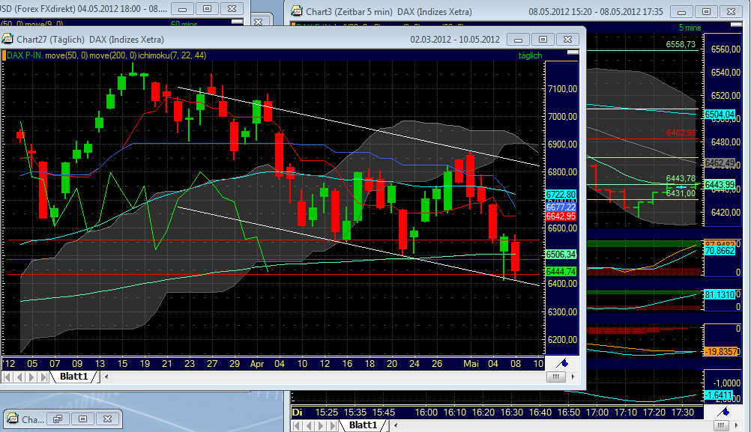Click Chart3 time range in title bar
This screenshot has width=751, height=432.
click(x=596, y=11)
